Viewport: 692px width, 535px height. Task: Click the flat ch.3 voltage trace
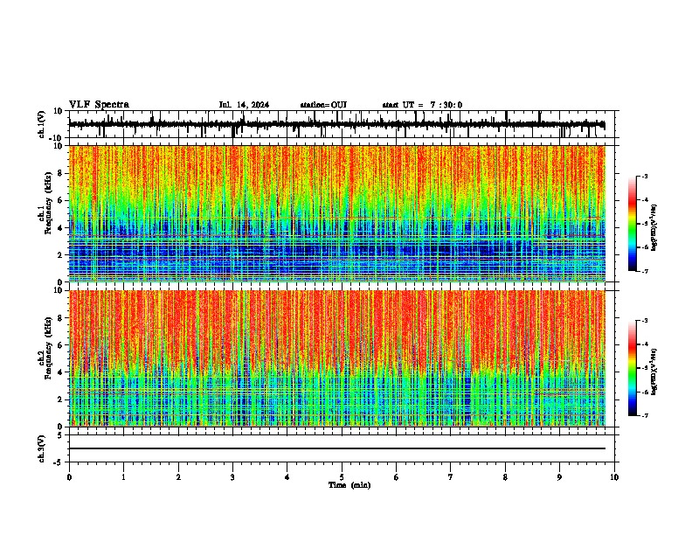point(337,448)
